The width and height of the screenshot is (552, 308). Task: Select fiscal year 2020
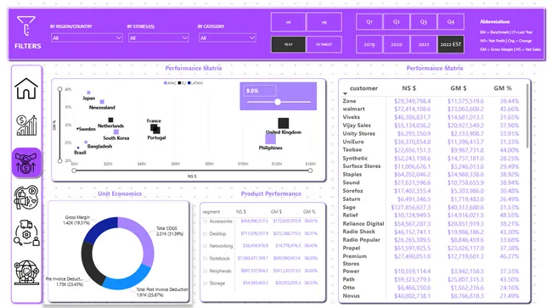coord(397,44)
